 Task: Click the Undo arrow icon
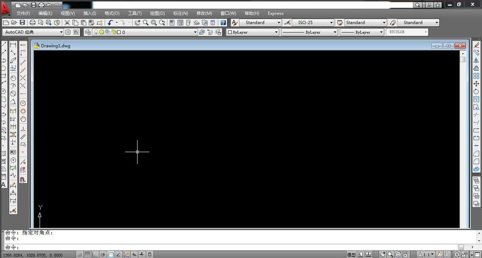click(111, 23)
